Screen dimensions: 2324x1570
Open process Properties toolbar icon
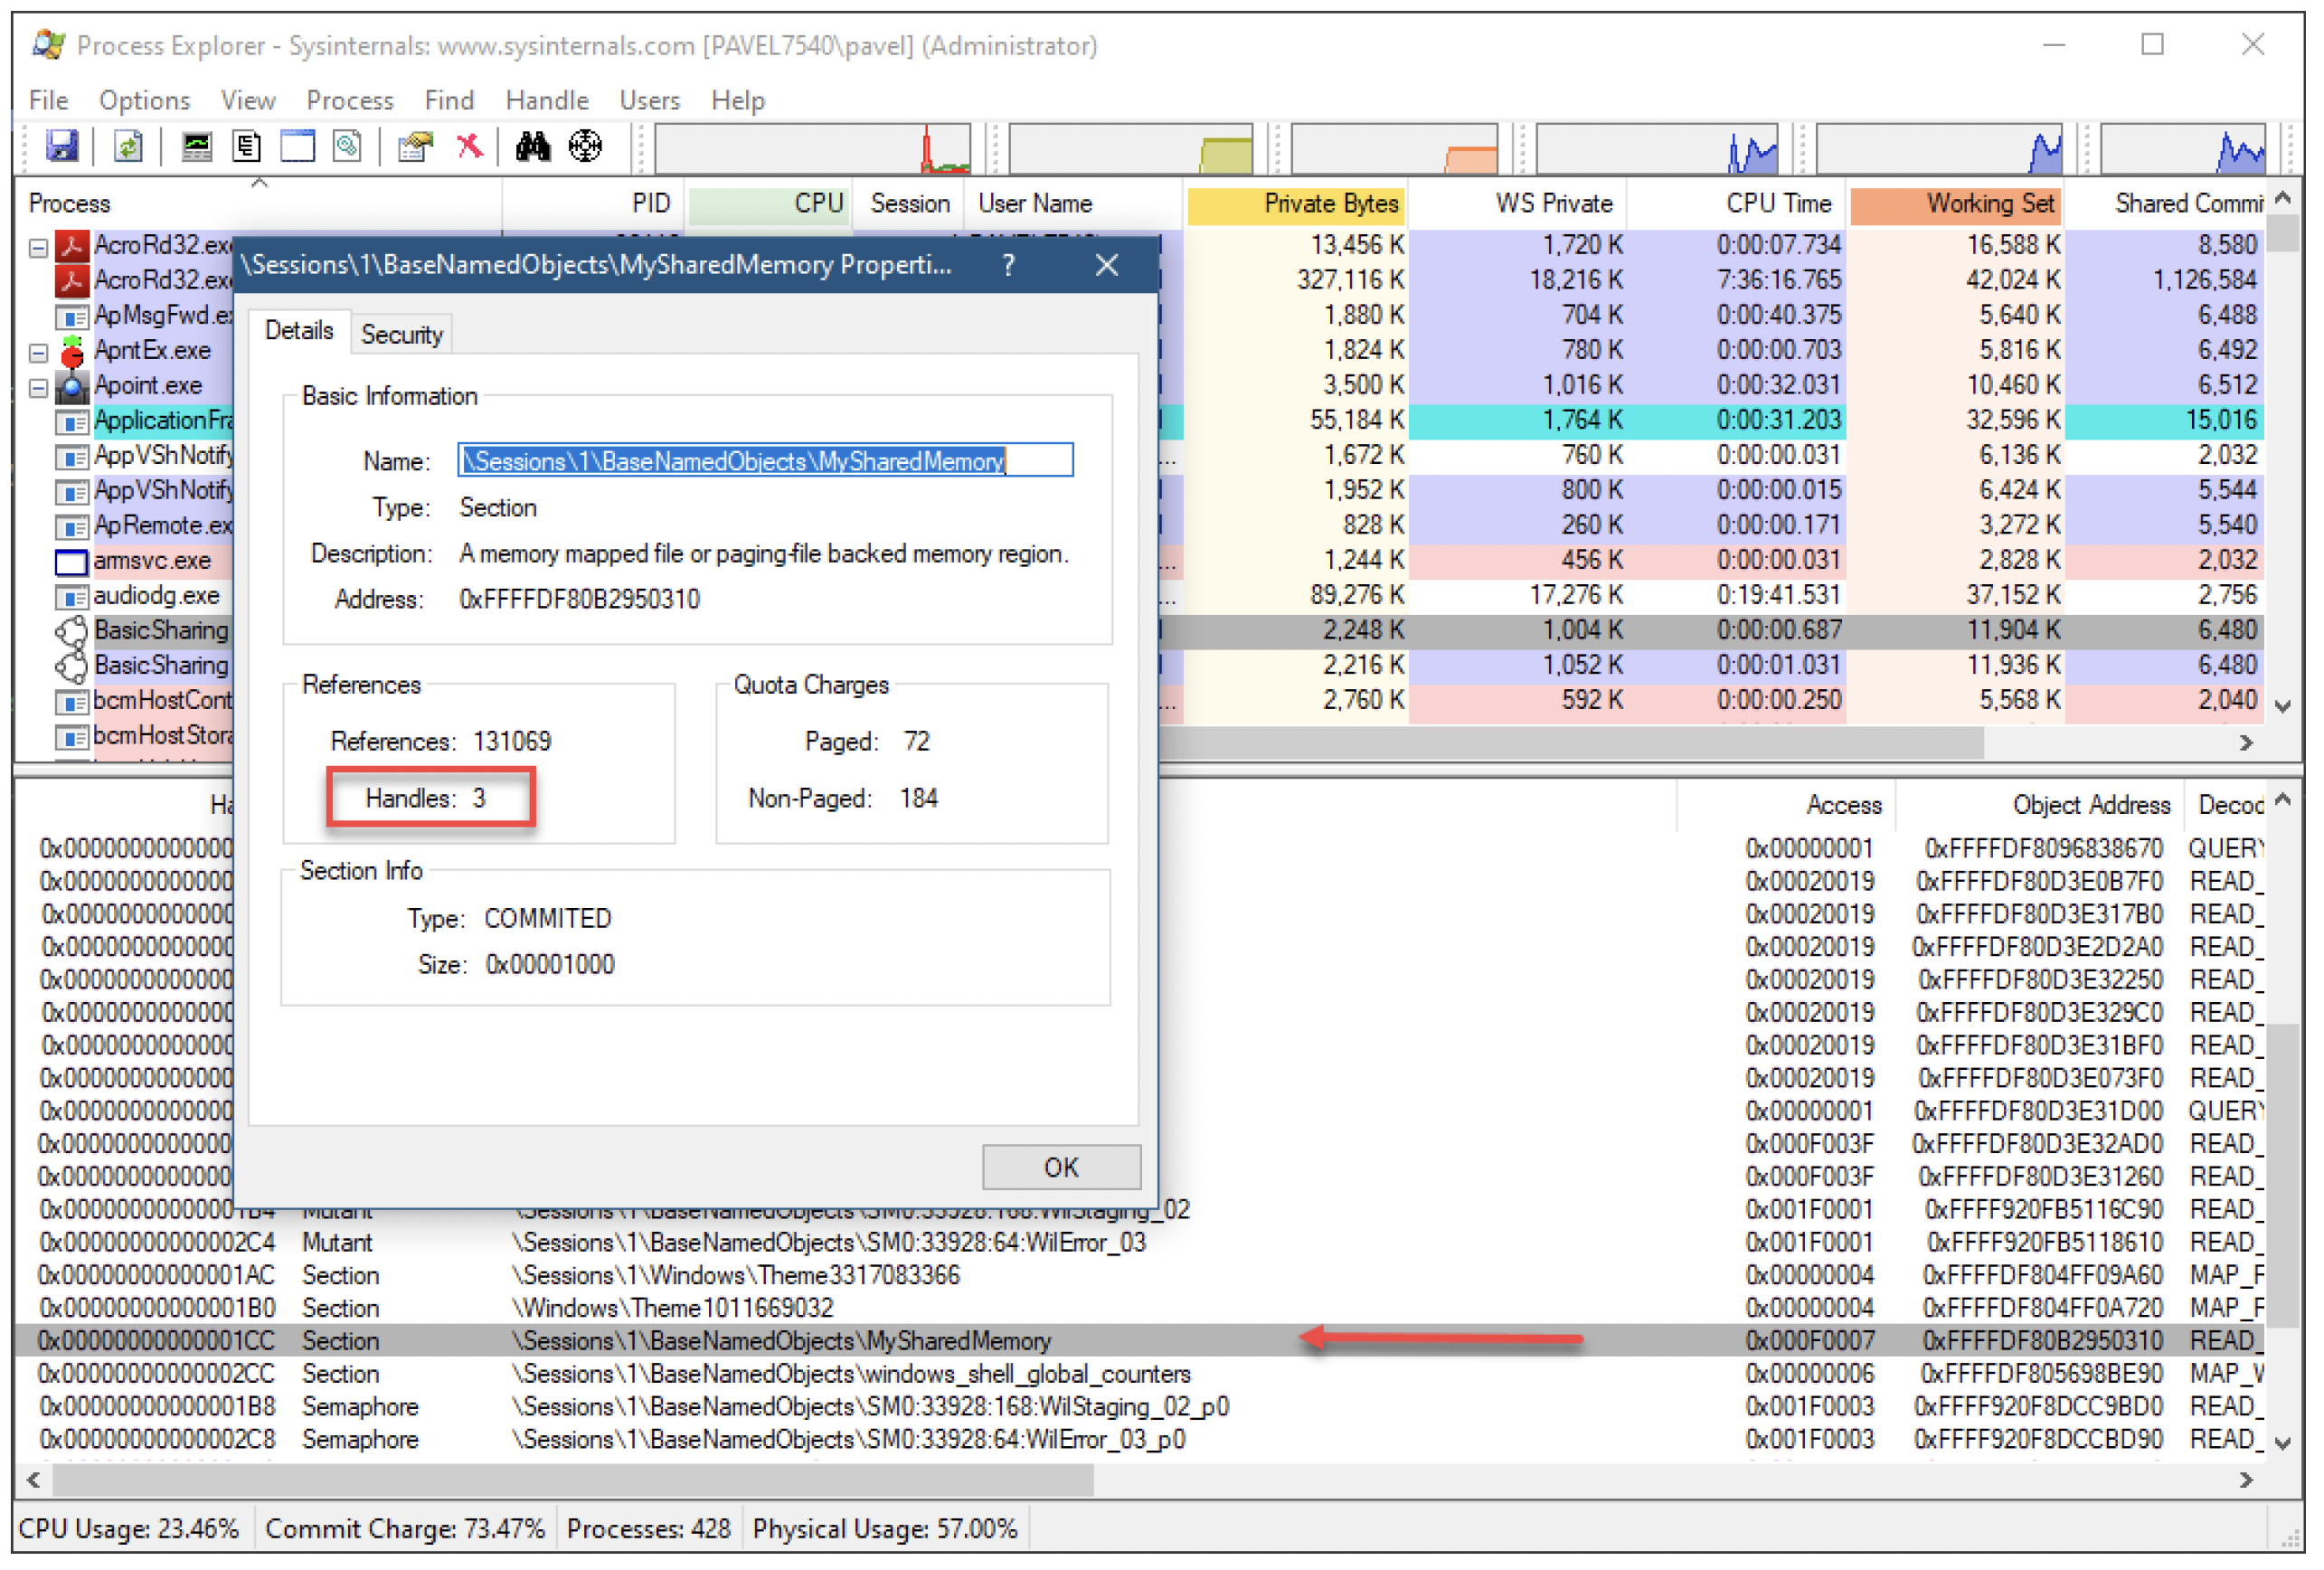coord(415,147)
